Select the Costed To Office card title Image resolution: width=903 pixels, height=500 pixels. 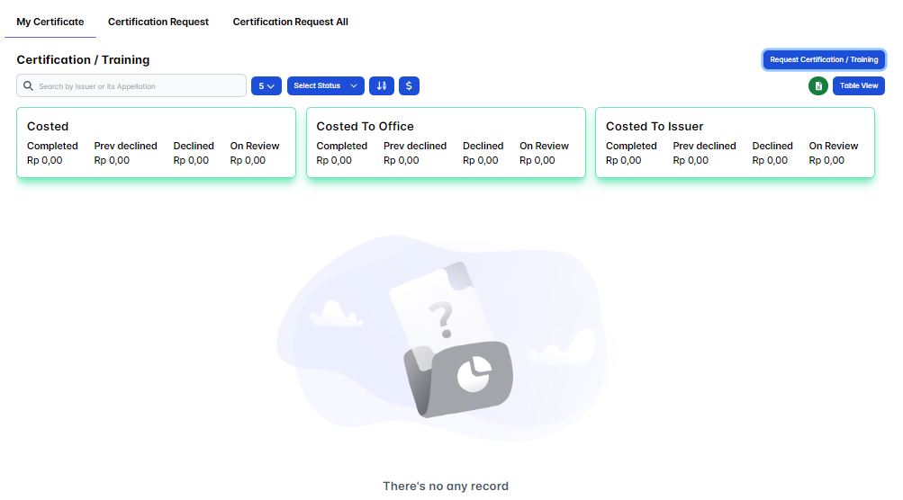click(x=365, y=127)
